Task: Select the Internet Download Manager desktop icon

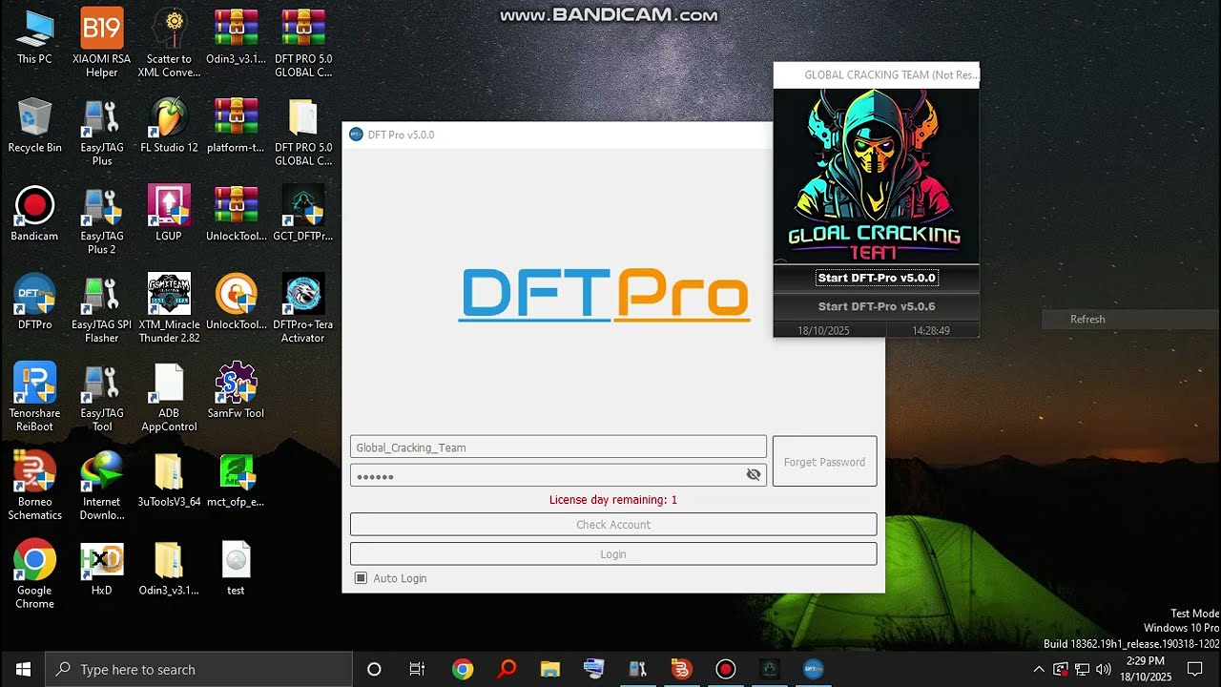Action: (x=102, y=486)
